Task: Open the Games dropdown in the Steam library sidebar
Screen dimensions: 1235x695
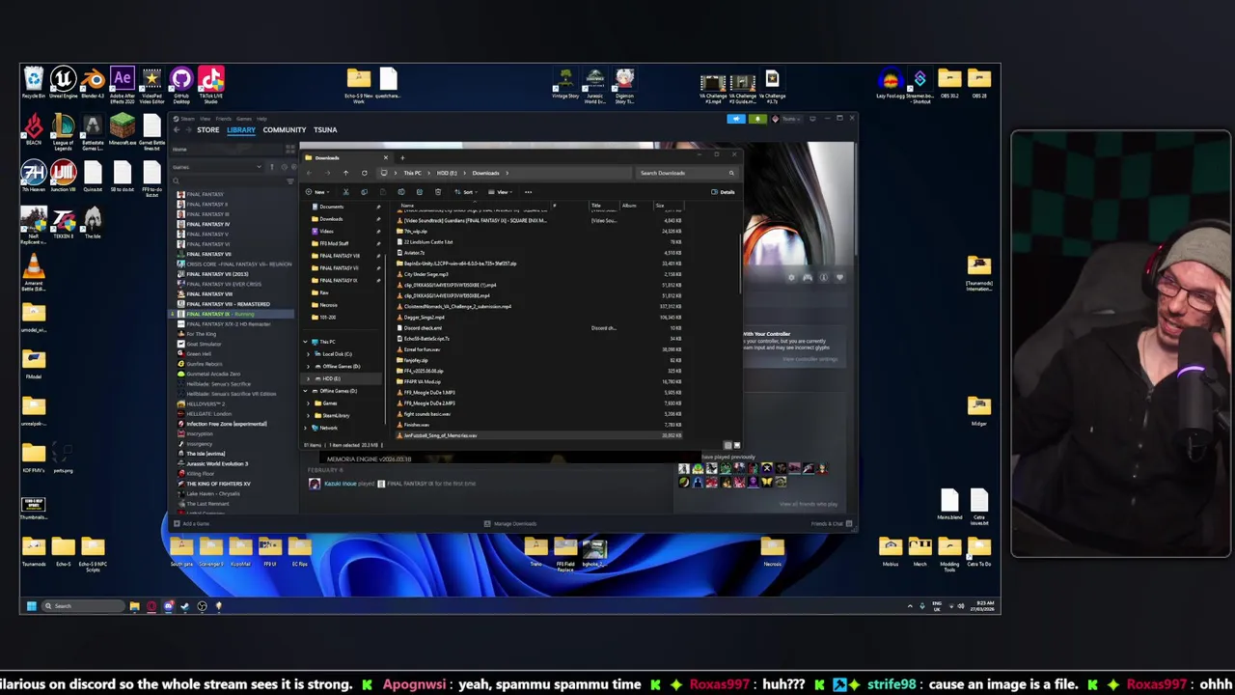Action: coord(217,167)
